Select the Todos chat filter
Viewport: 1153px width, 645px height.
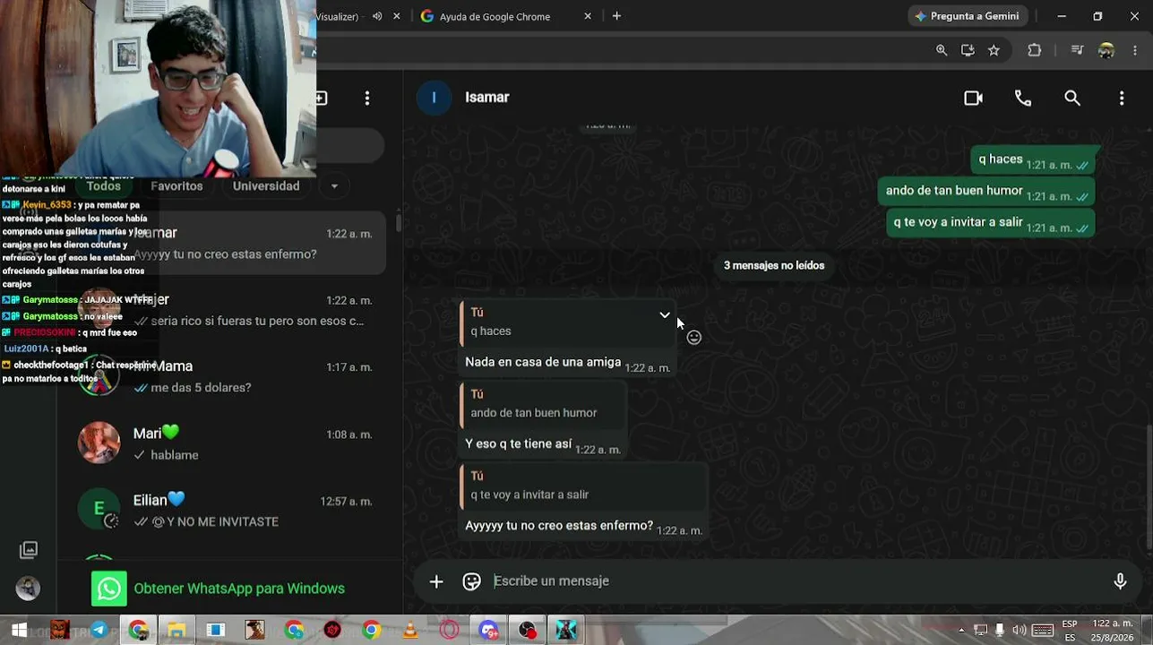pyautogui.click(x=104, y=186)
